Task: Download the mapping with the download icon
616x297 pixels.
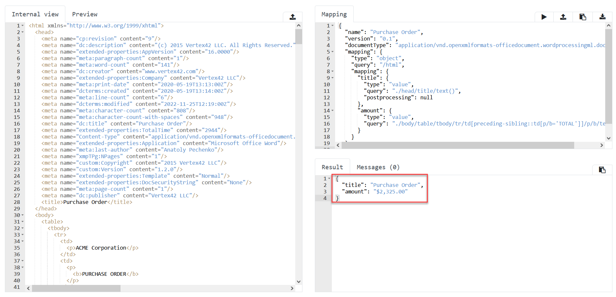Action: point(602,17)
